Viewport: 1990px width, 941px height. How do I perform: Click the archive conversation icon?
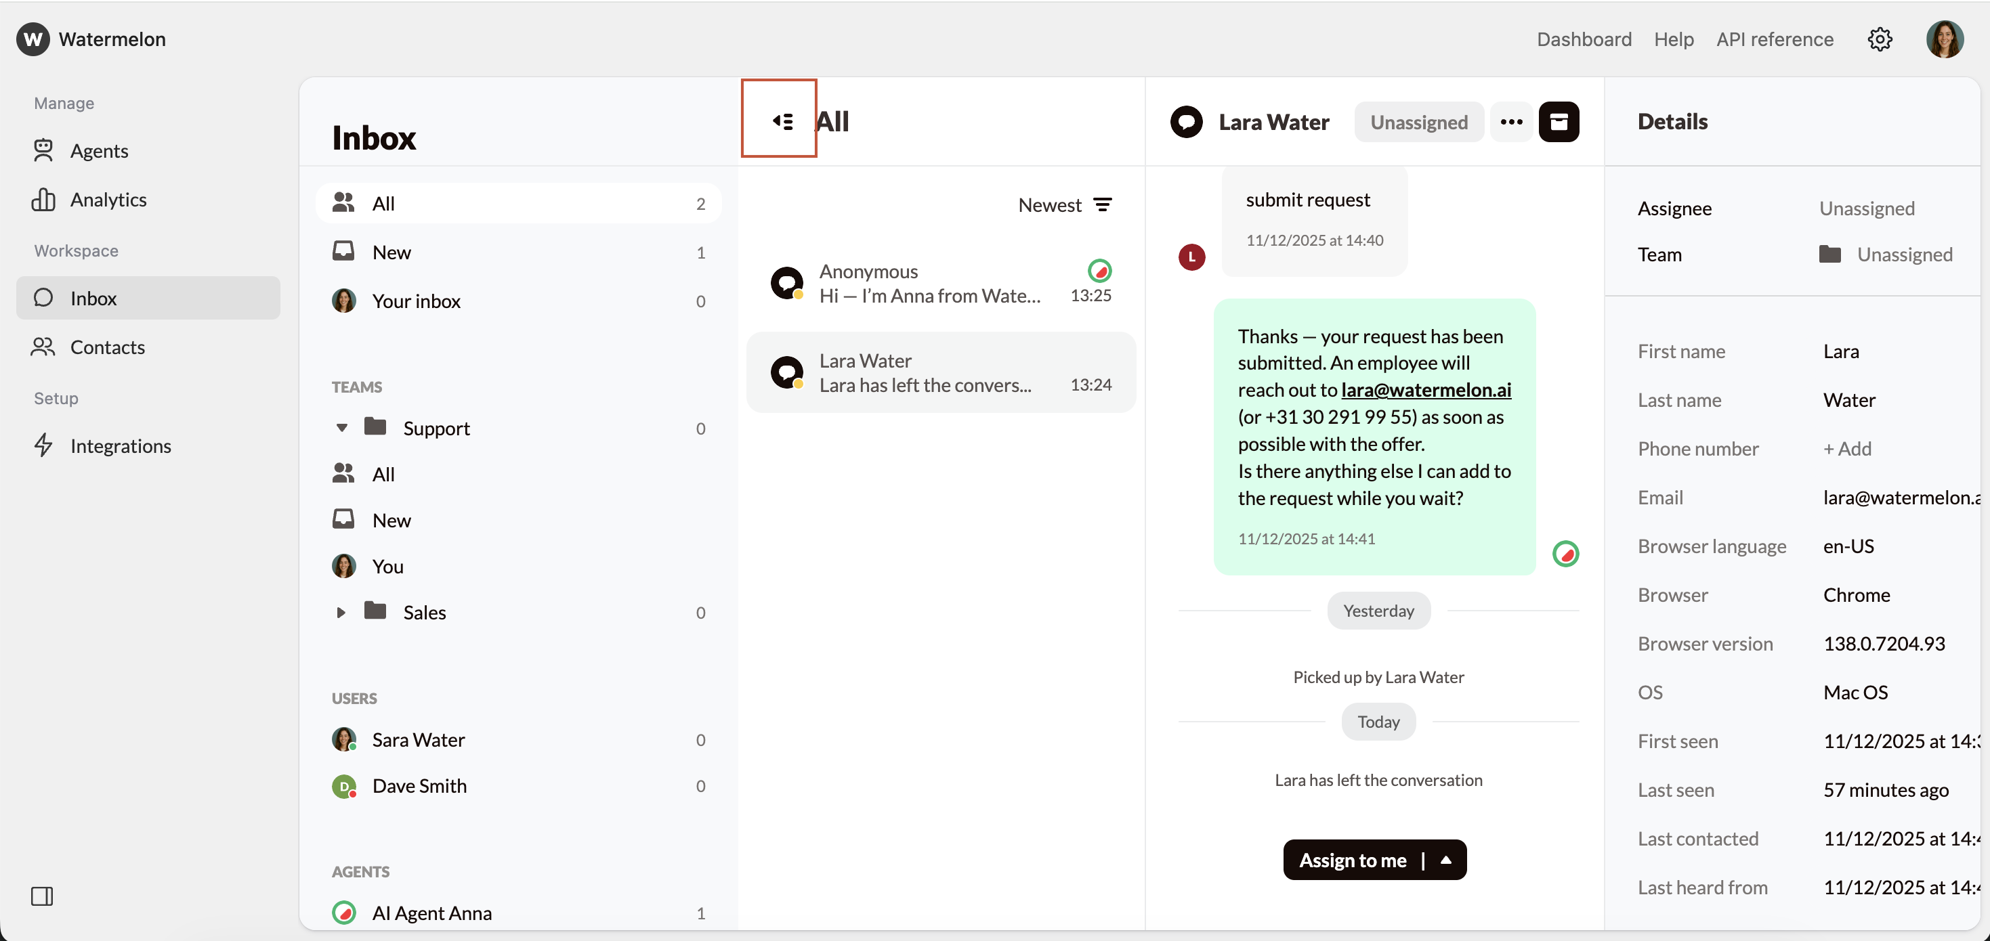point(1558,122)
